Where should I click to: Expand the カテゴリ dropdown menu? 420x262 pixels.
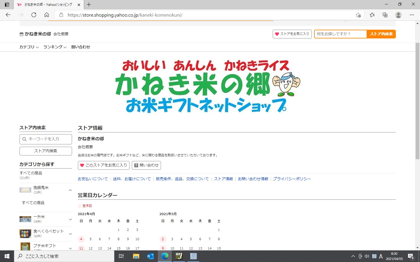pyautogui.click(x=29, y=47)
